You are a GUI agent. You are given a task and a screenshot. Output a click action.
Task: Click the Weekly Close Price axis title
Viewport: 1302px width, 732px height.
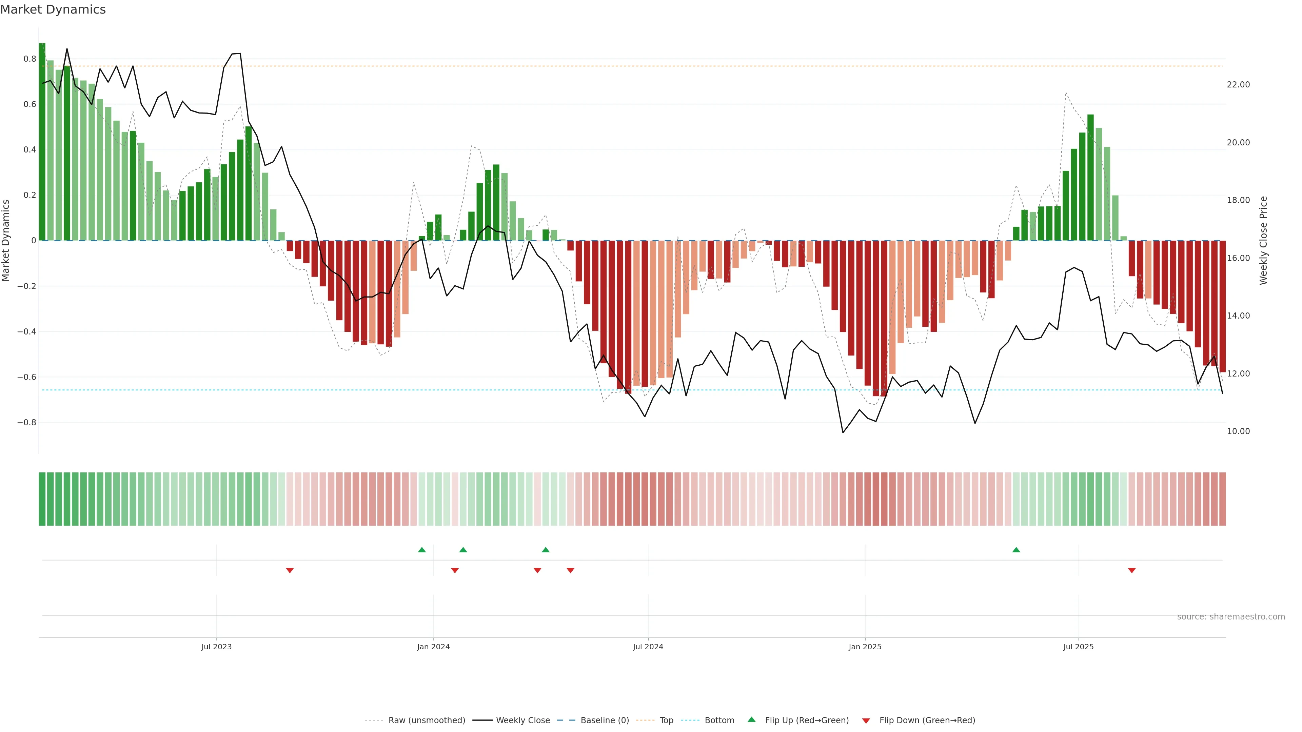(x=1263, y=241)
